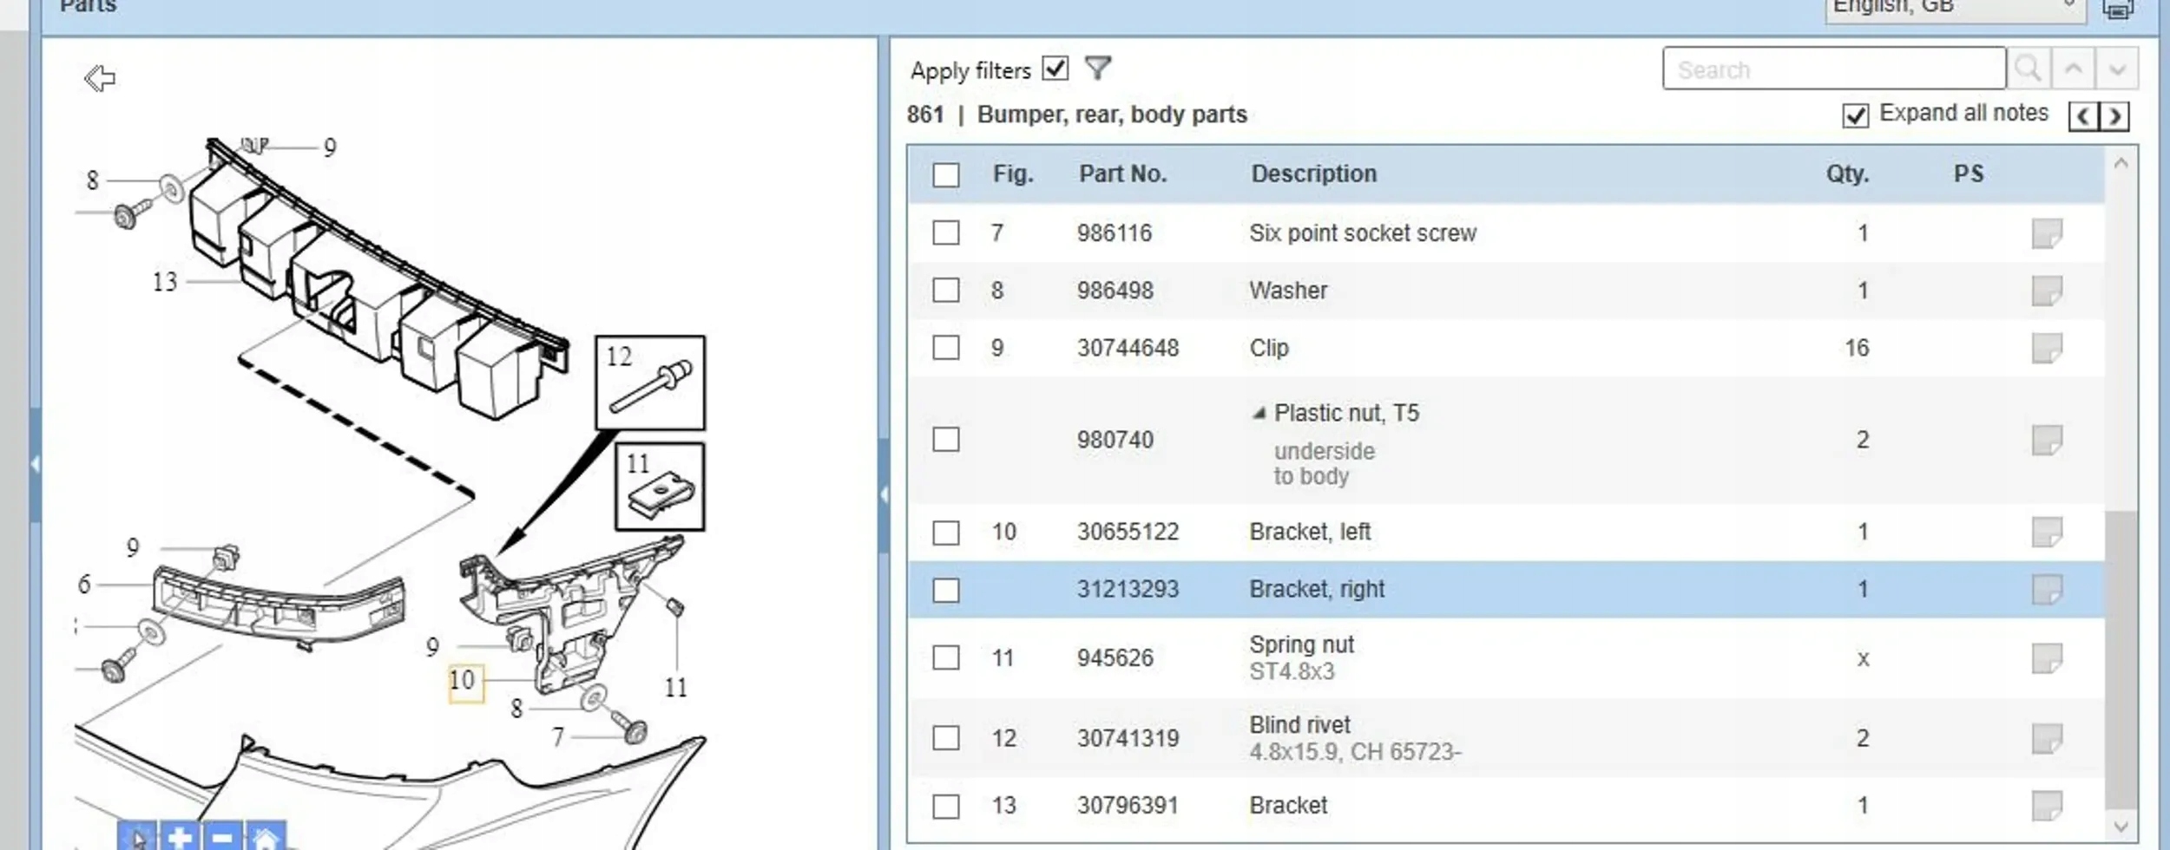Click the back arrow above the diagram
This screenshot has width=2170, height=850.
100,78
